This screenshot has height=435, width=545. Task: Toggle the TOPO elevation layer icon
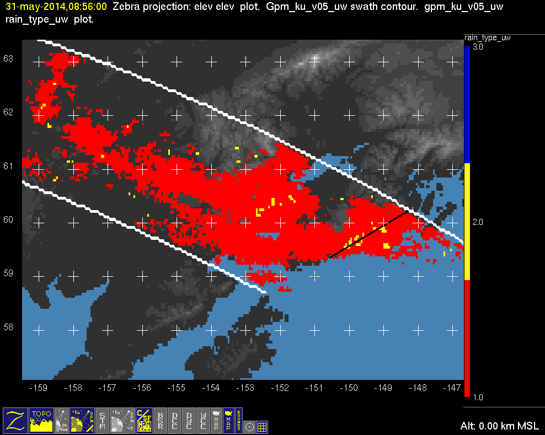coord(41,420)
